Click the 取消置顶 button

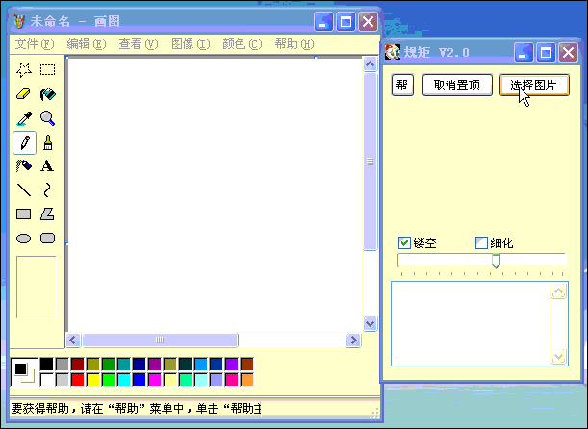pyautogui.click(x=456, y=86)
